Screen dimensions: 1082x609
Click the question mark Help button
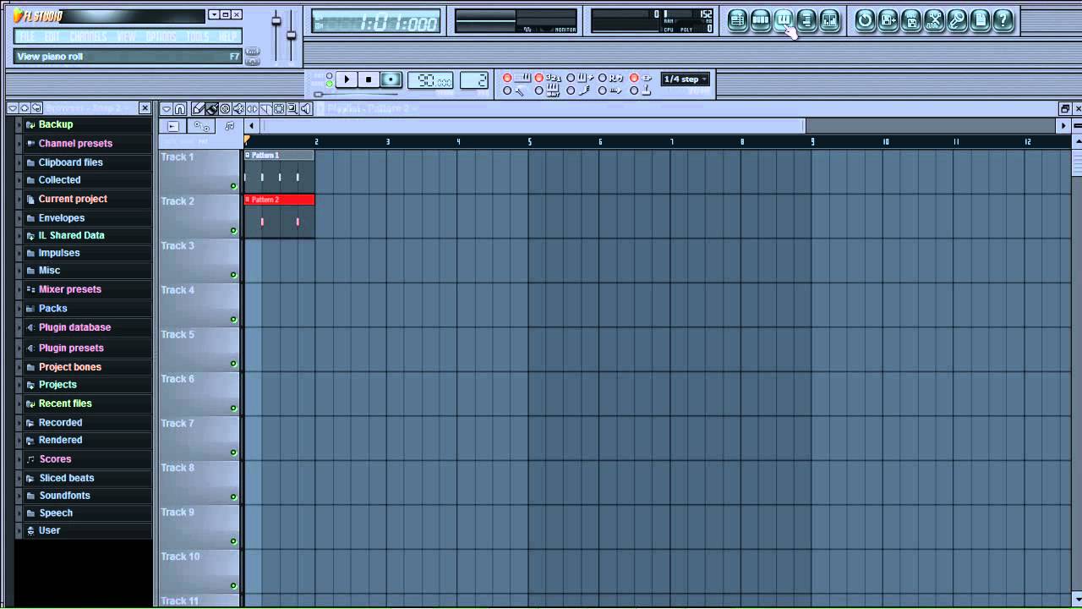tap(1003, 20)
